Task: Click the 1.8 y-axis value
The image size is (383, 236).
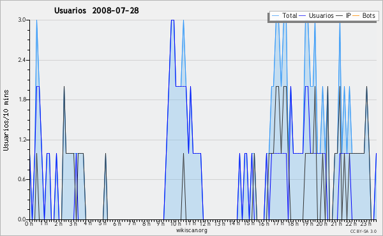Action: 22,100
